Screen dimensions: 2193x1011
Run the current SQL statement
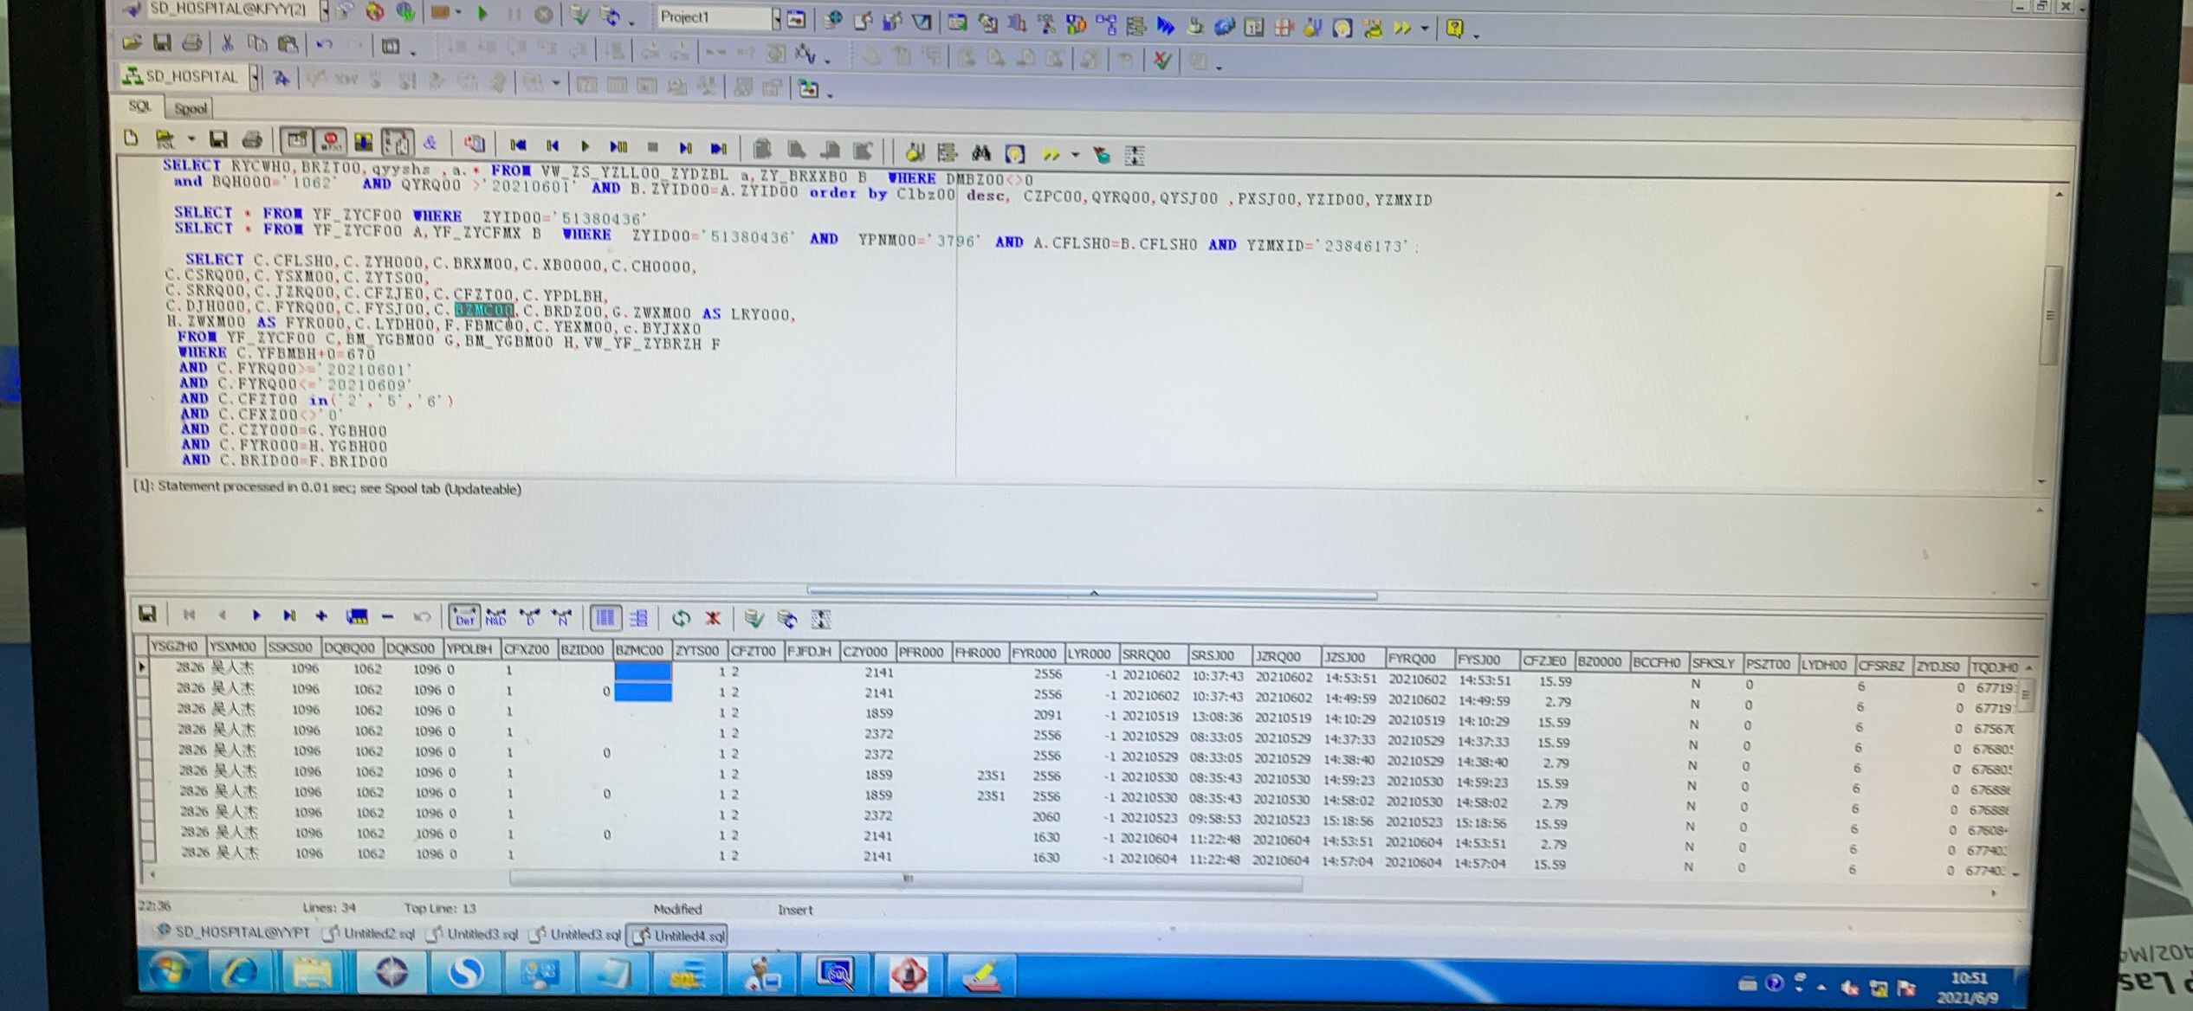[585, 146]
